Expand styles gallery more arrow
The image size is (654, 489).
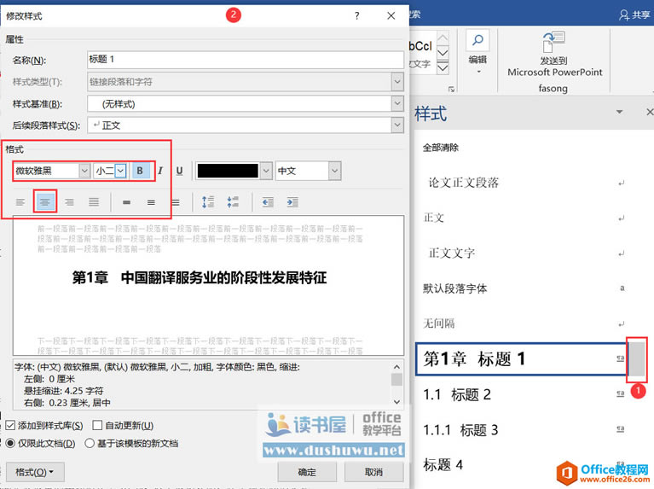[443, 67]
